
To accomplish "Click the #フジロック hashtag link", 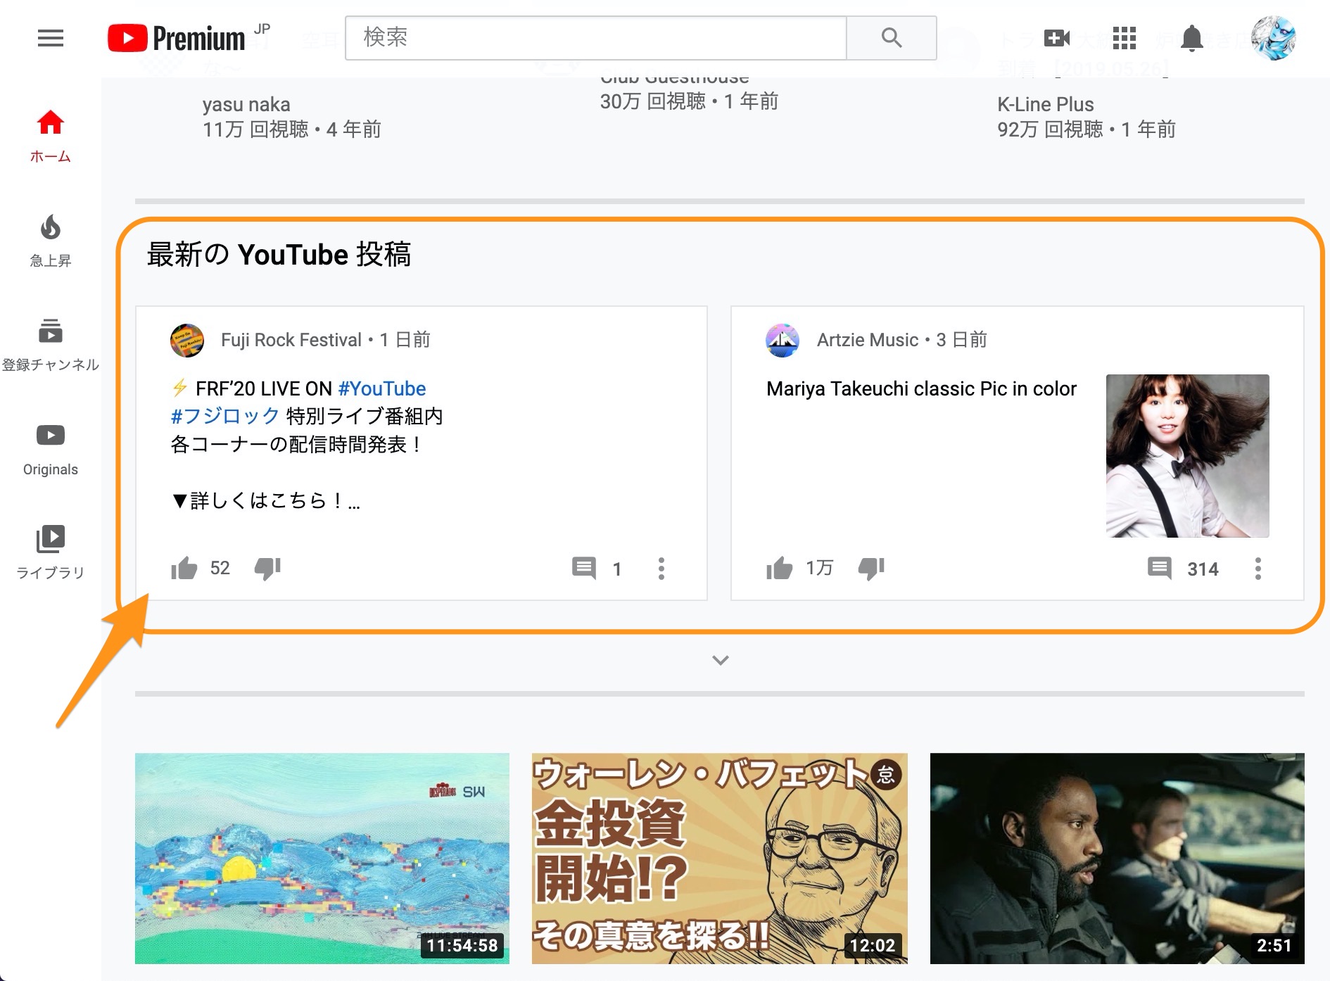I will [x=225, y=416].
